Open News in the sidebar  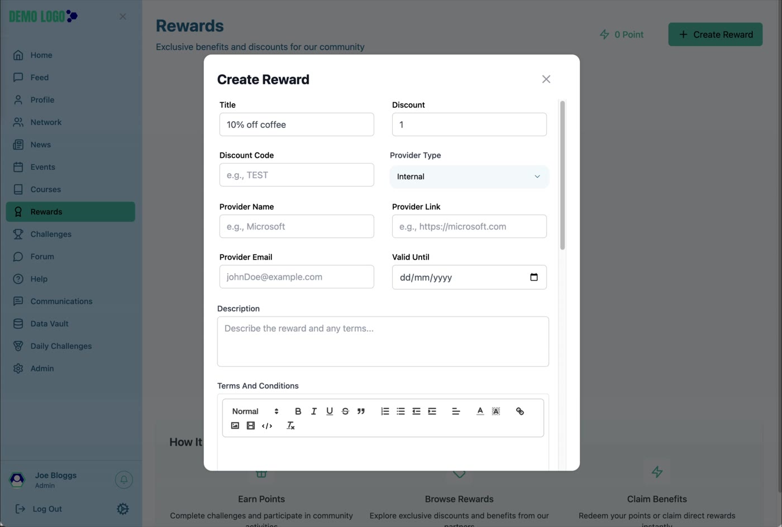click(x=70, y=145)
